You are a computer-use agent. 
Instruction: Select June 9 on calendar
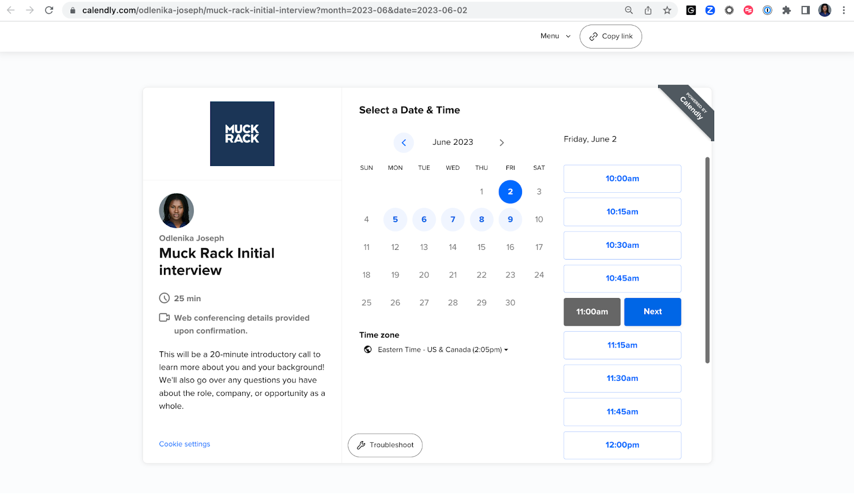510,219
